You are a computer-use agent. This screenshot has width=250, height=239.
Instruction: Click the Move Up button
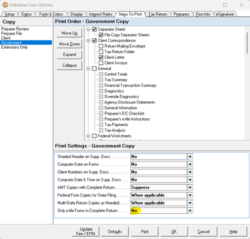coord(69,33)
